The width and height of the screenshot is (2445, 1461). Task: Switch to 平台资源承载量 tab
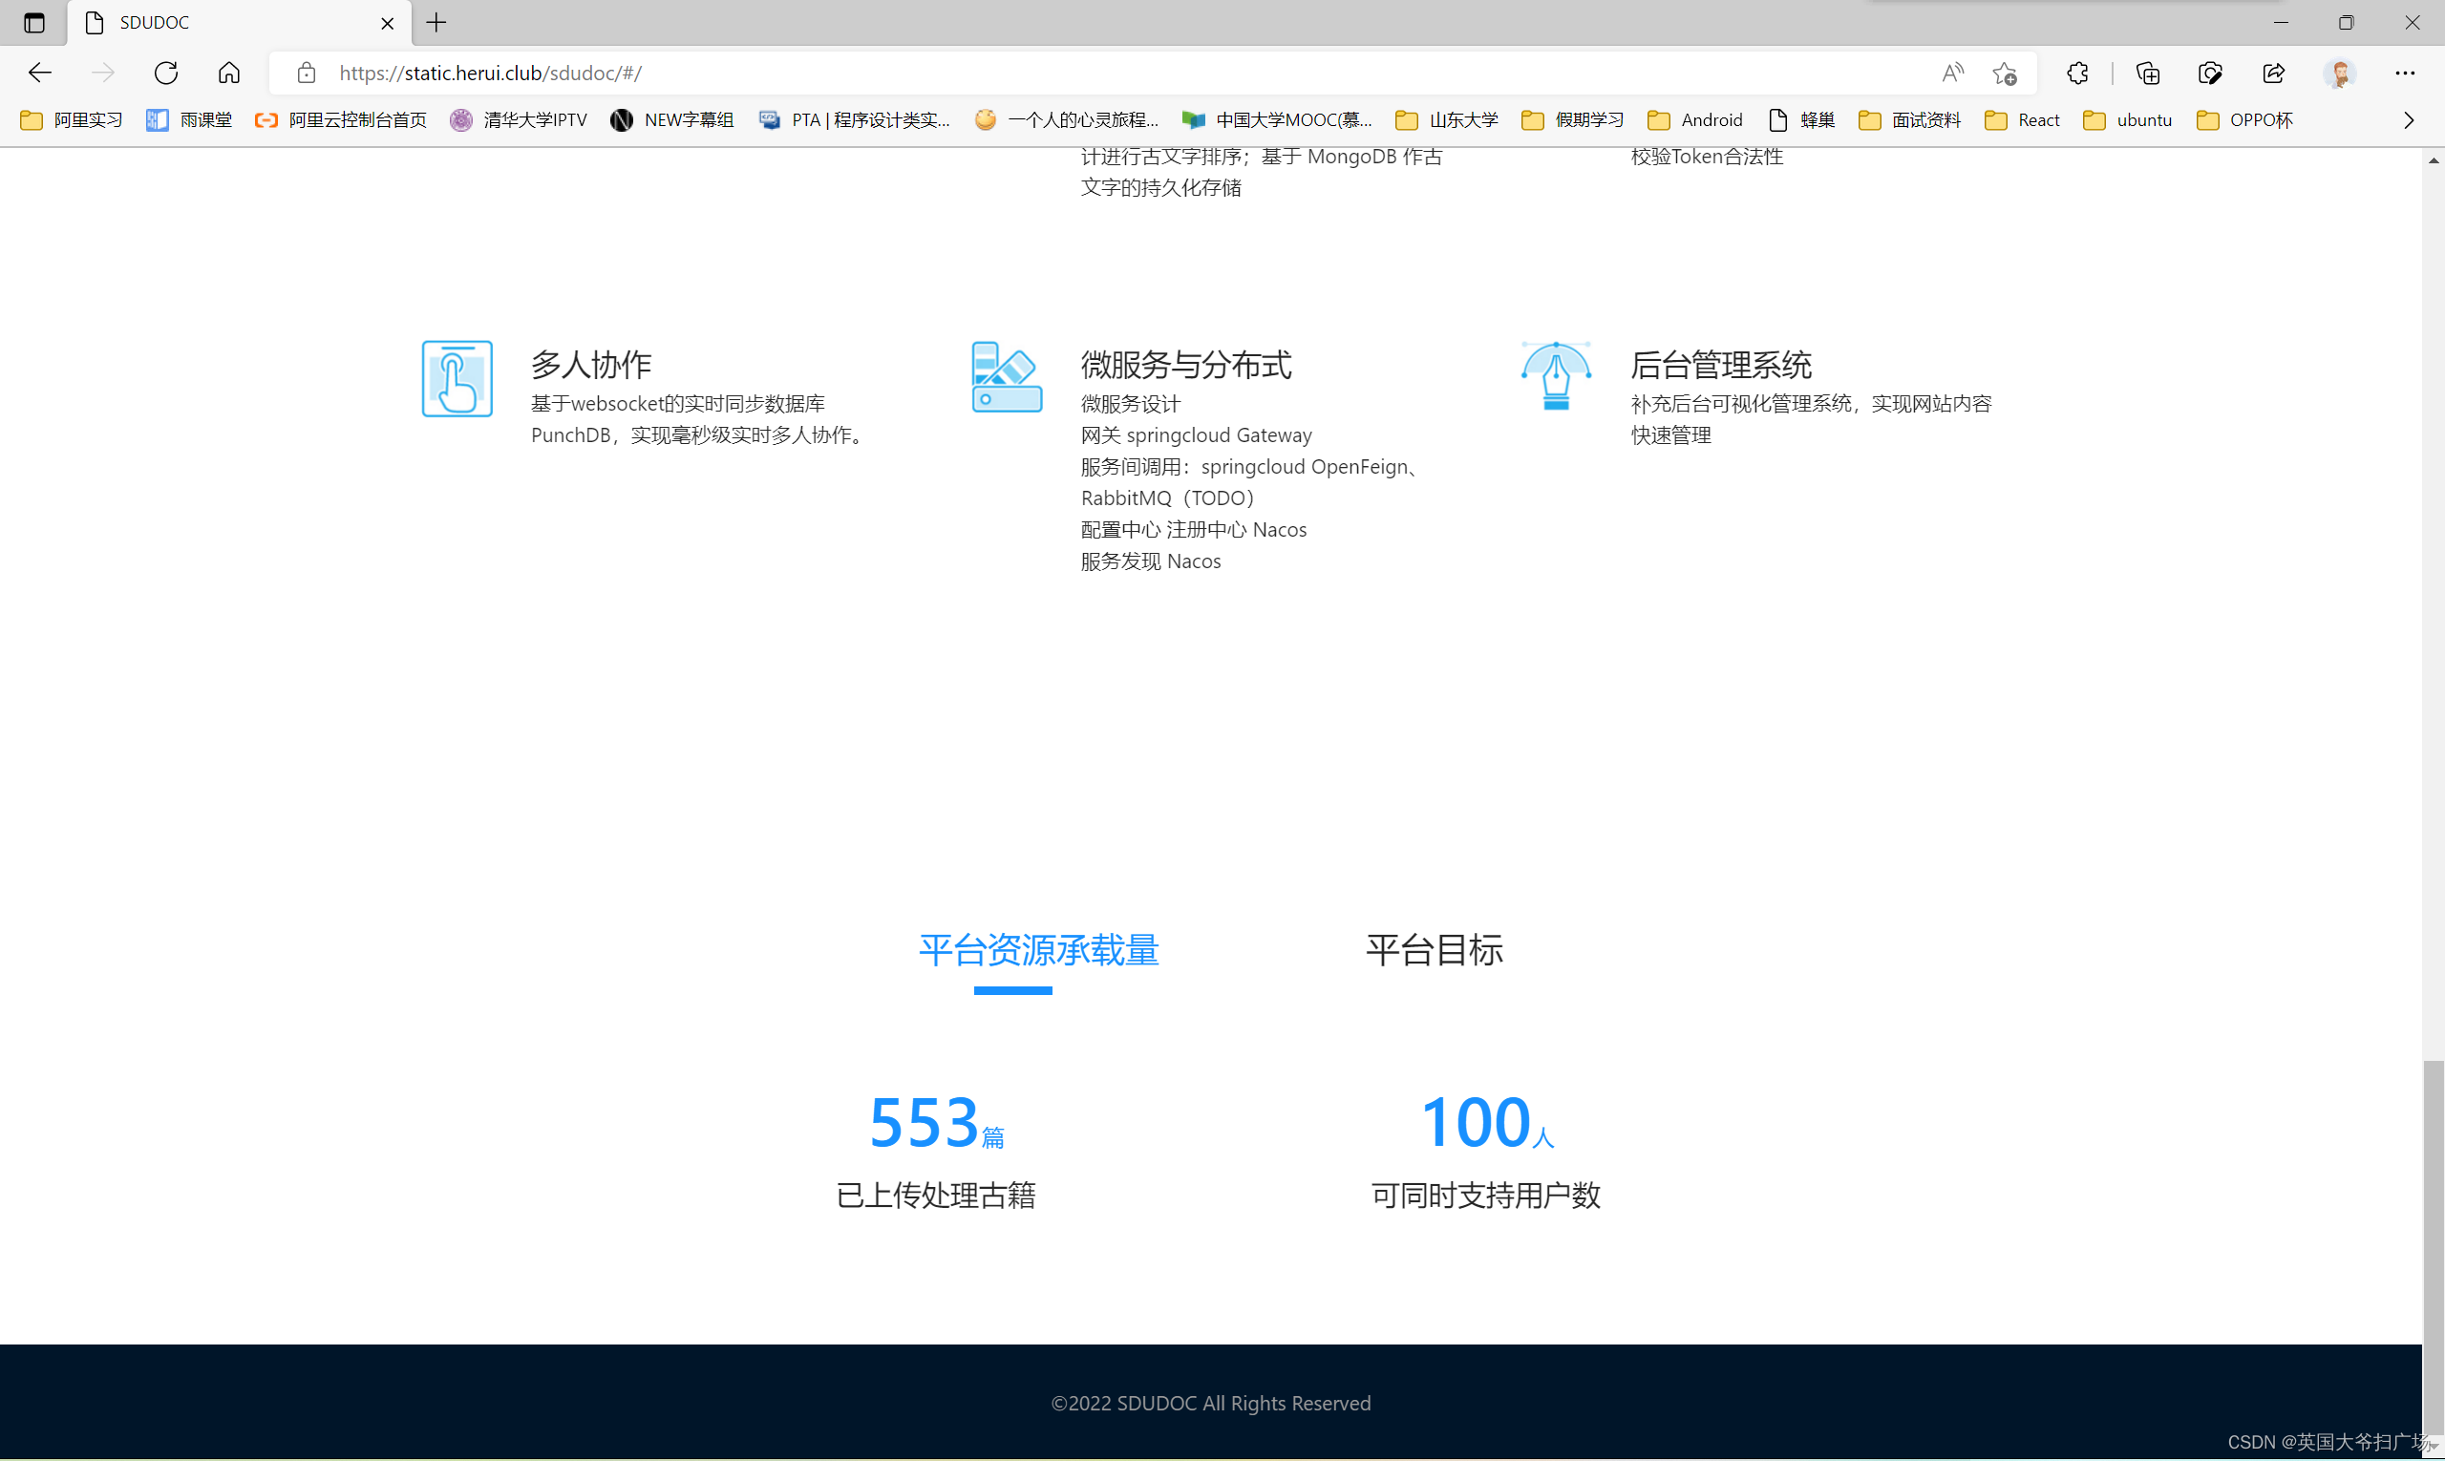(x=1038, y=951)
